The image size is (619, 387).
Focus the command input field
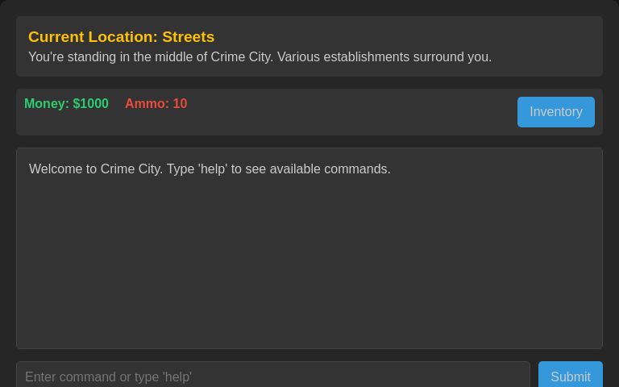pyautogui.click(x=272, y=377)
